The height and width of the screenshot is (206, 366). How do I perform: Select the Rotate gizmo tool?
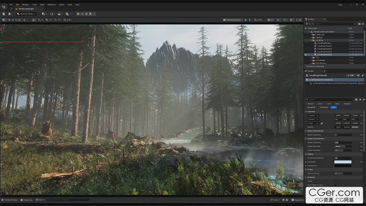17,20
